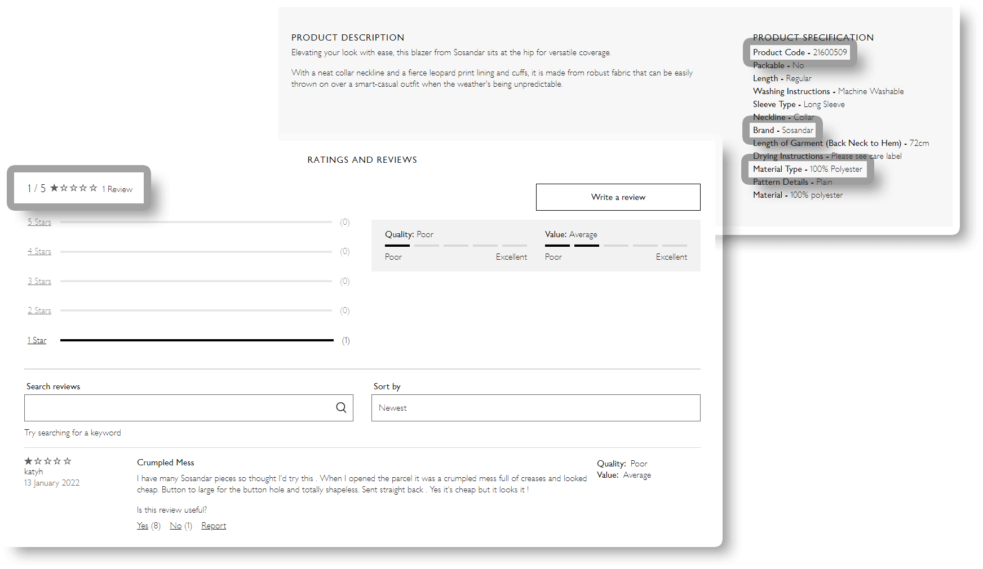
Task: Click the 1 Review count link
Action: pyautogui.click(x=117, y=189)
